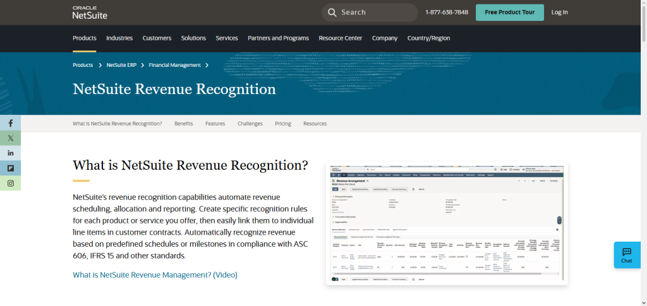
Task: Go to the NetSuite ERP breadcrumb
Action: [x=121, y=65]
